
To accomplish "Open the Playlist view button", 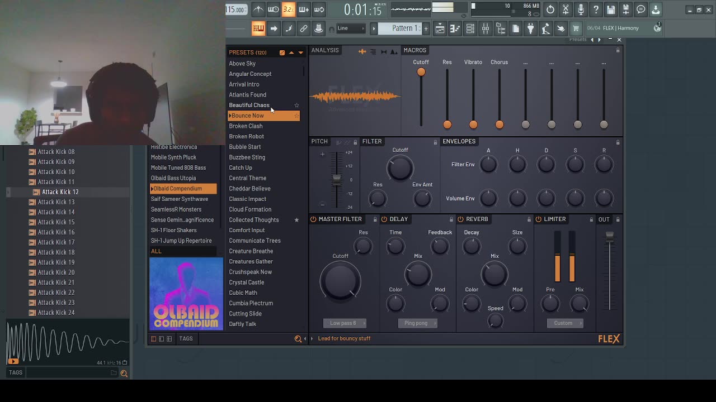I will (440, 28).
